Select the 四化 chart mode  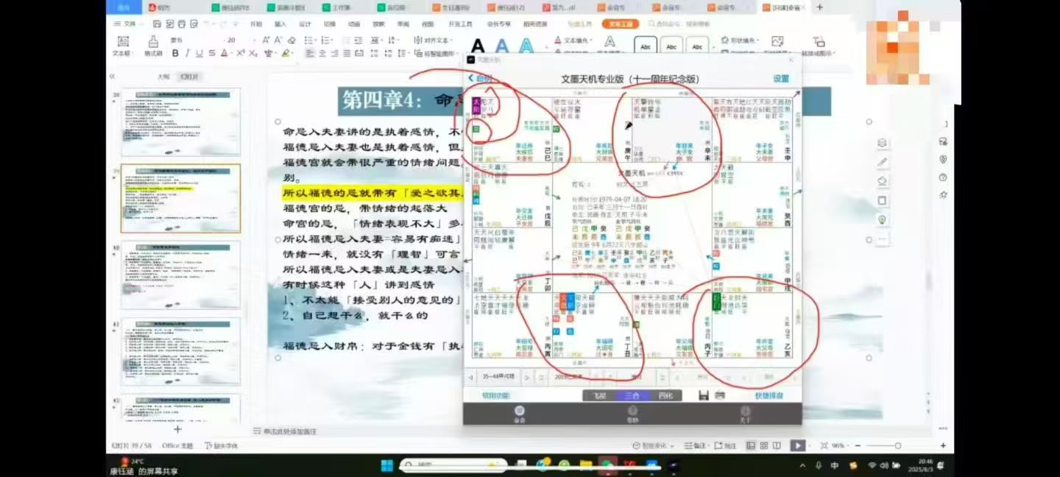665,395
